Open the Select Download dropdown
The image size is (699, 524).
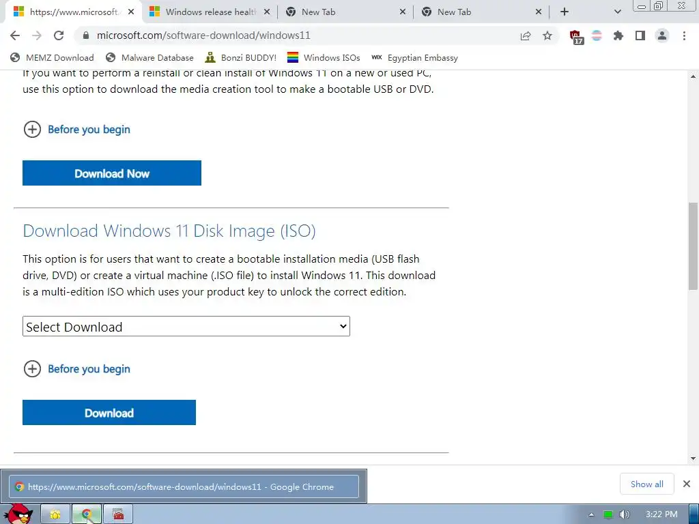tap(186, 327)
